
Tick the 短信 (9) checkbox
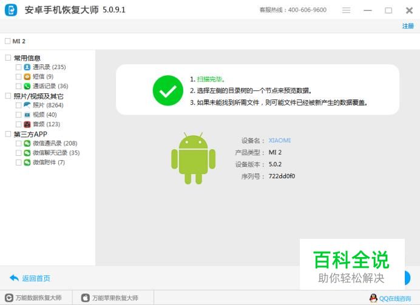(x=18, y=76)
